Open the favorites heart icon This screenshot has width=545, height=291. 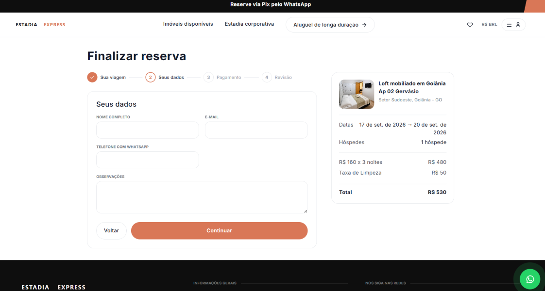[x=470, y=25]
